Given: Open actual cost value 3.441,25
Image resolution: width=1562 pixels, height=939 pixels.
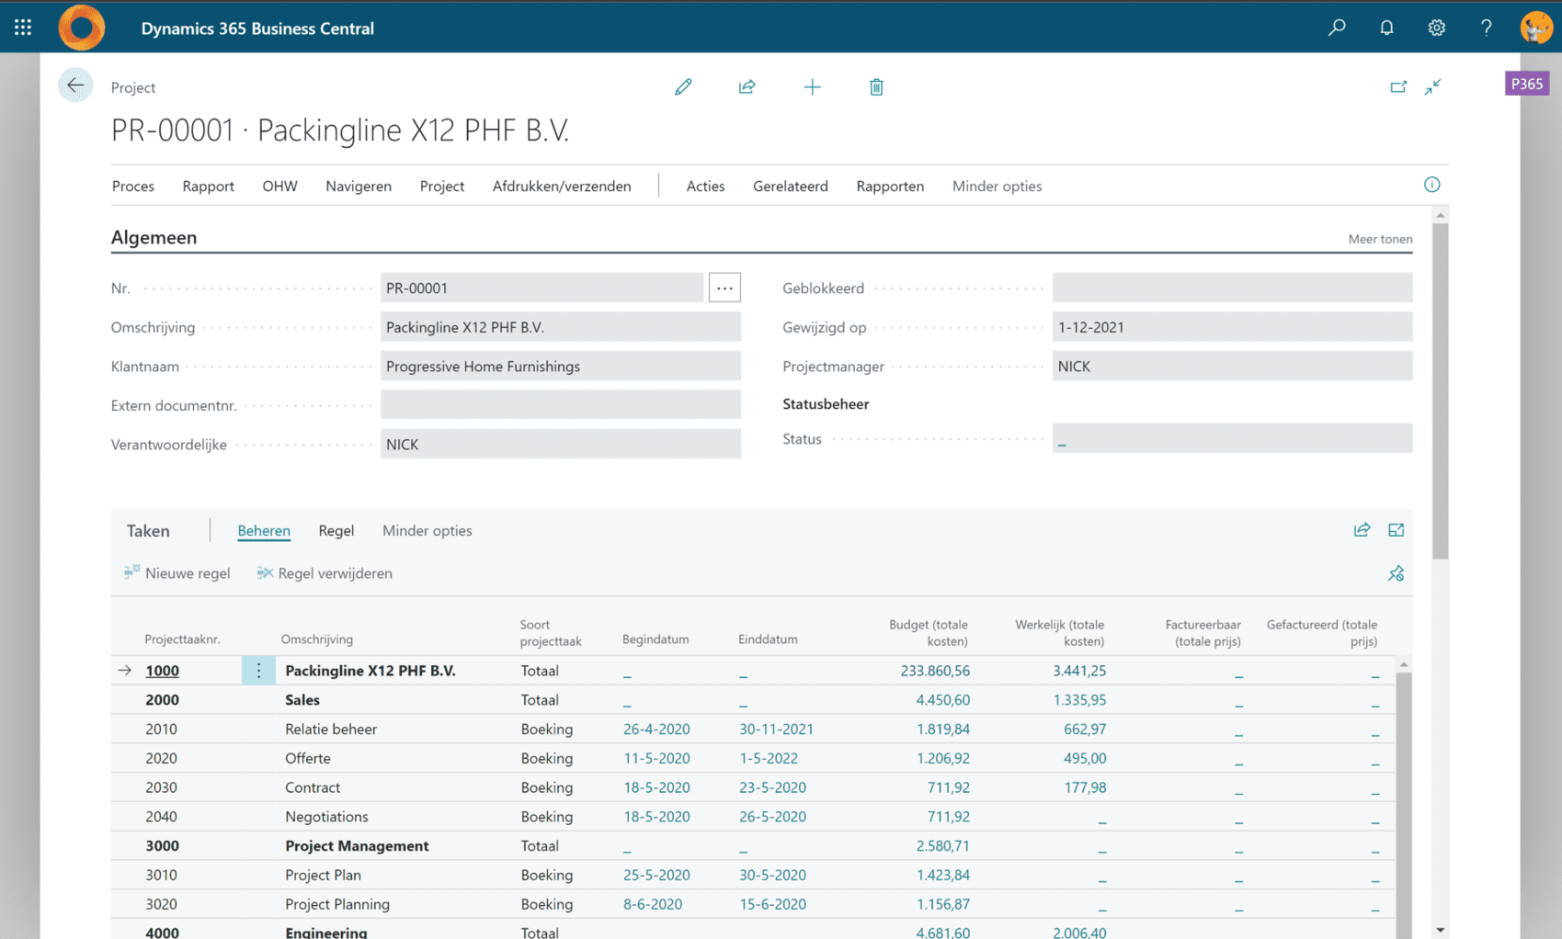Looking at the screenshot, I should click(1079, 671).
